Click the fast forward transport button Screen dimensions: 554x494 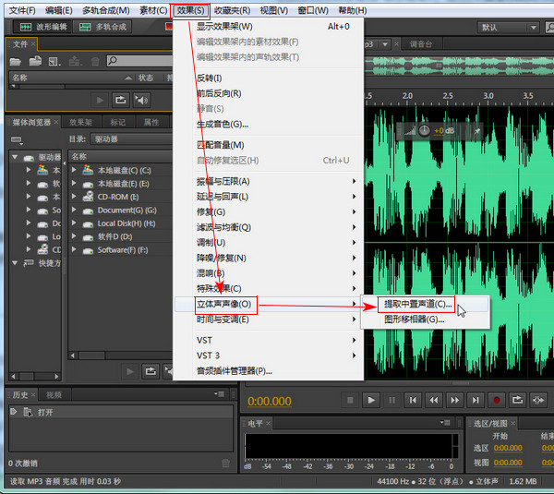(x=454, y=401)
